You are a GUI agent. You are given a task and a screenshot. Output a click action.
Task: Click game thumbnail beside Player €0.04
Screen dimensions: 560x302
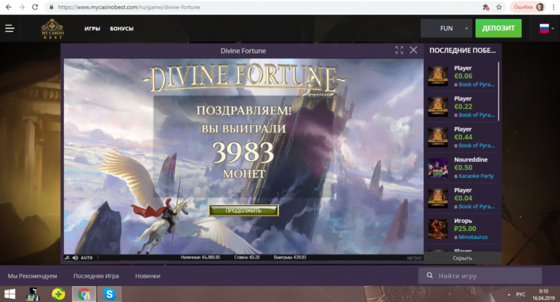pyautogui.click(x=438, y=199)
